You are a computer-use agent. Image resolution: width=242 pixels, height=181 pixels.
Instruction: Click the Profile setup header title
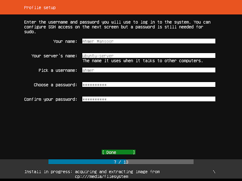pyautogui.click(x=40, y=8)
